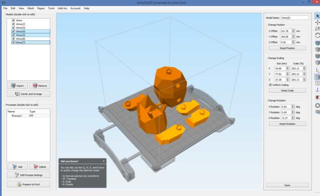The height and width of the screenshot is (196, 320).
Task: Open the customize support structures tool
Action: click(317, 112)
